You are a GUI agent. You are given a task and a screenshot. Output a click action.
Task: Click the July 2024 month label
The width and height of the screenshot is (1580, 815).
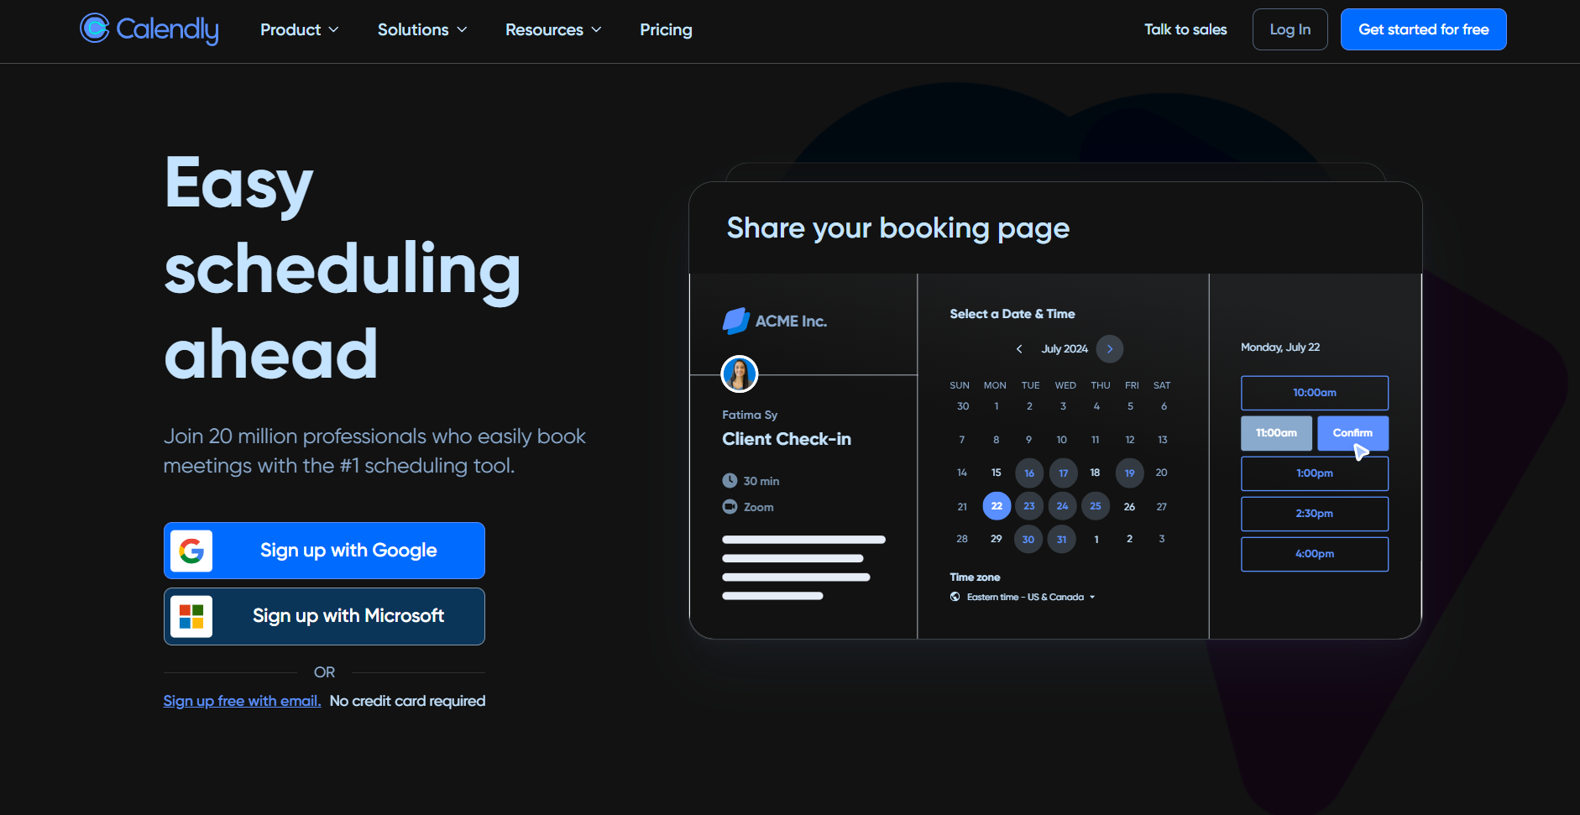pos(1065,349)
